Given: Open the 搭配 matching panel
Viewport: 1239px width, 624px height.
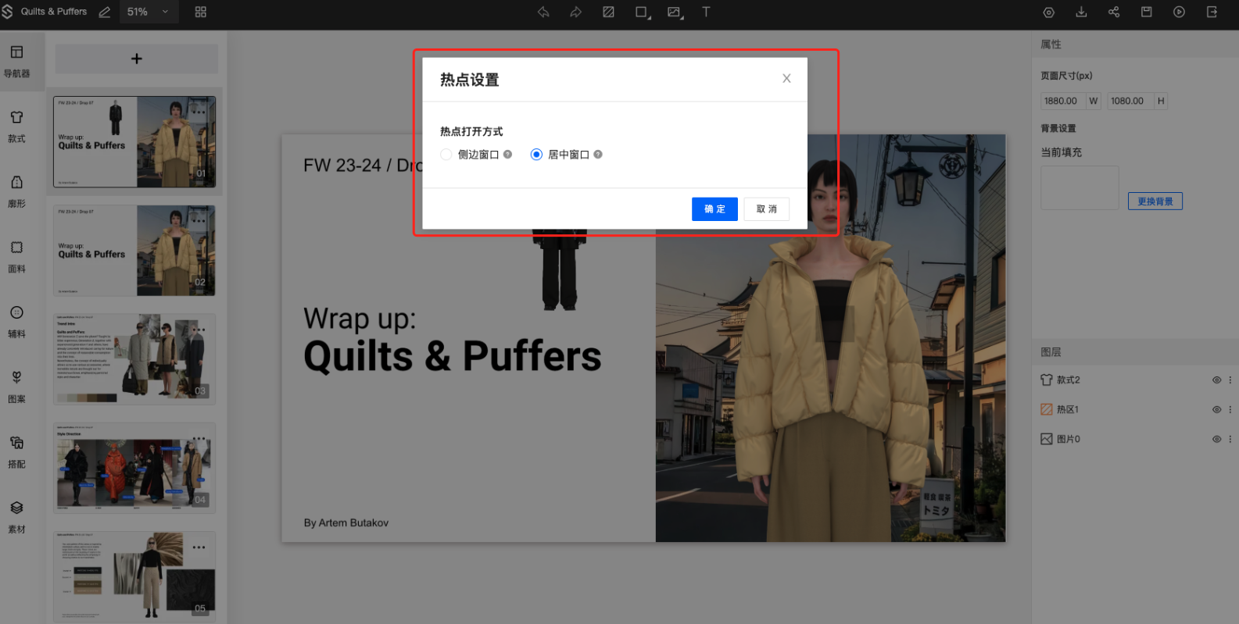Looking at the screenshot, I should click(x=16, y=451).
